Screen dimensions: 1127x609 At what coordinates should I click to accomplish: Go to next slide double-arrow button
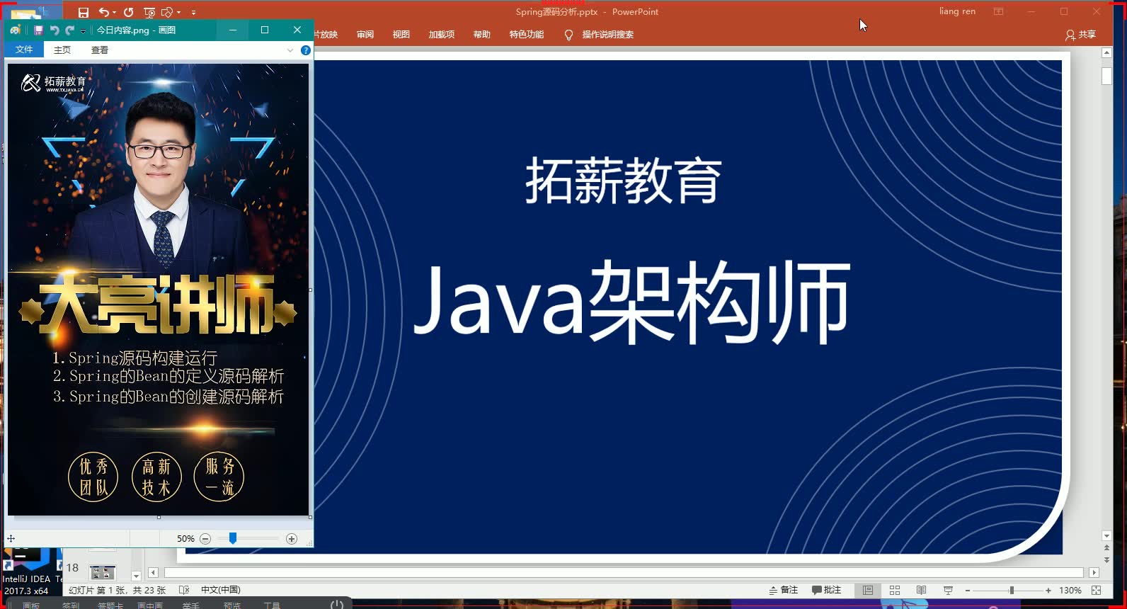pyautogui.click(x=1106, y=559)
